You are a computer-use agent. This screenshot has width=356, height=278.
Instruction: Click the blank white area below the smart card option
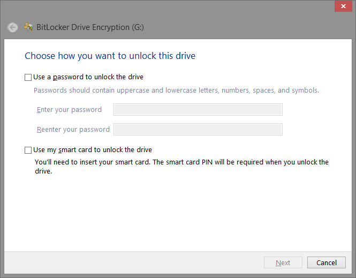177,214
